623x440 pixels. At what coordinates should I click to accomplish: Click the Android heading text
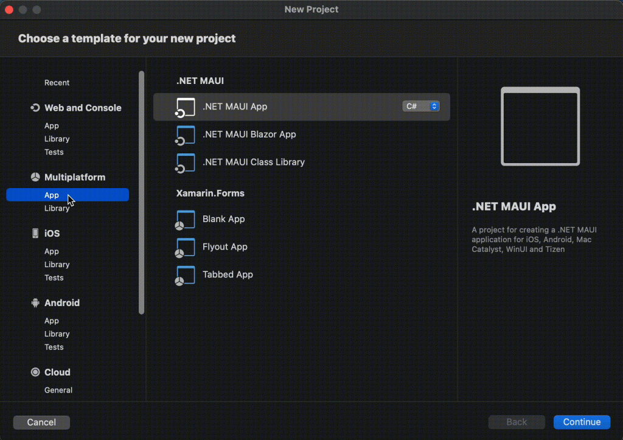click(x=62, y=303)
